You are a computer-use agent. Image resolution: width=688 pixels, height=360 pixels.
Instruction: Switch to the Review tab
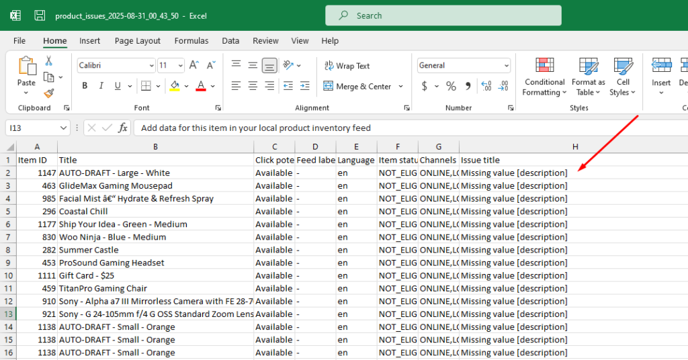click(x=265, y=41)
